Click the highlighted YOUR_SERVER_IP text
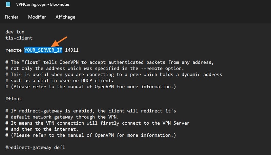This screenshot has height=155, width=271. pyautogui.click(x=43, y=50)
